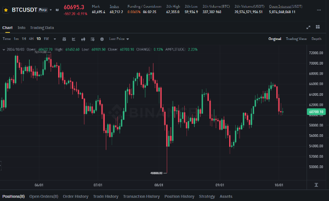Click the 72000.00 price axis label
329x201 pixels.
click(316, 53)
